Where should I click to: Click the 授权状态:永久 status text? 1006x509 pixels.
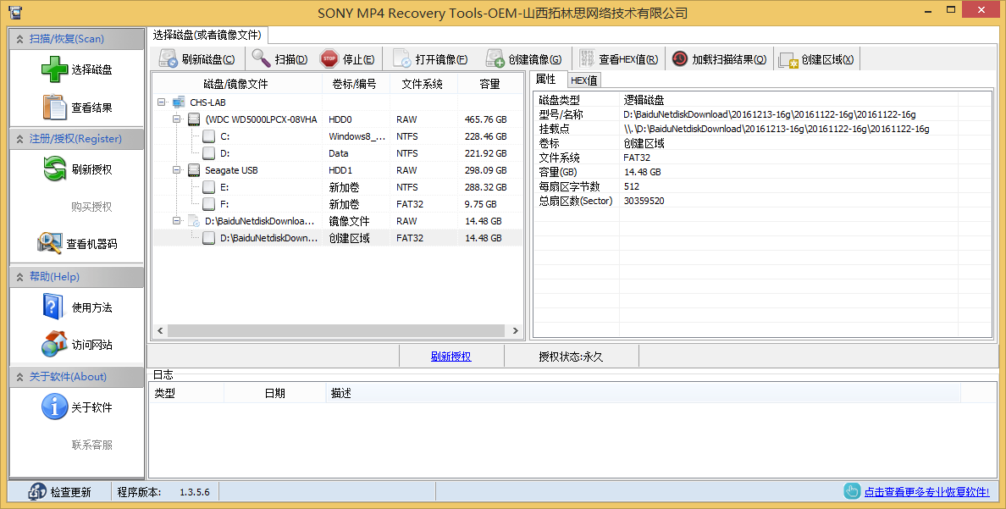point(571,357)
